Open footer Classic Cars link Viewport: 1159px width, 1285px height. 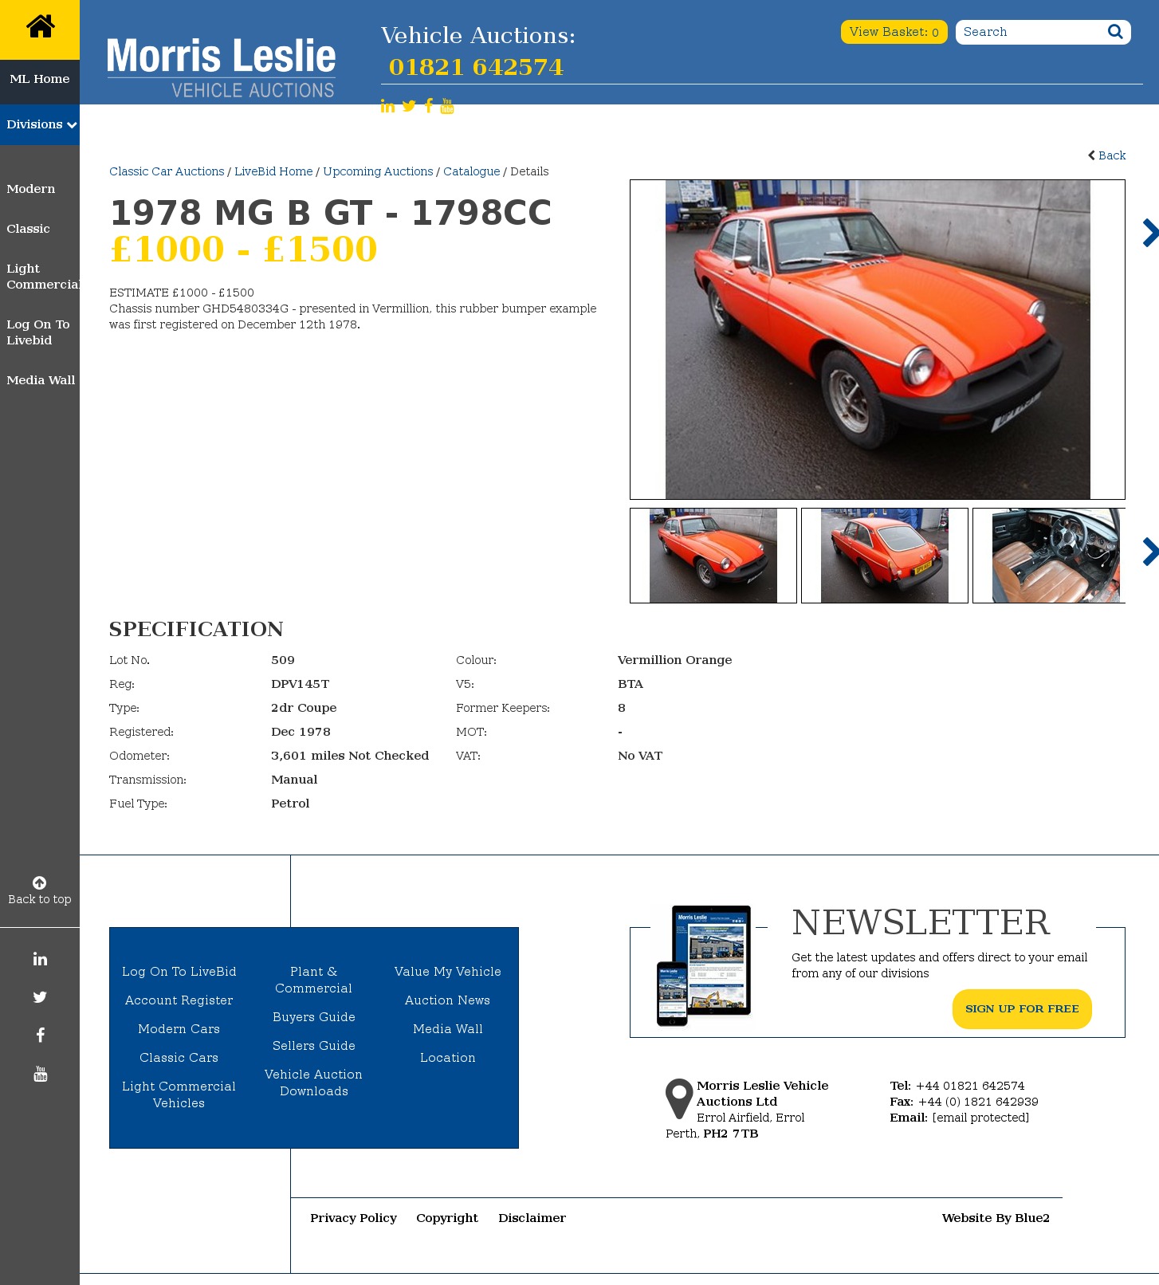coord(179,1058)
